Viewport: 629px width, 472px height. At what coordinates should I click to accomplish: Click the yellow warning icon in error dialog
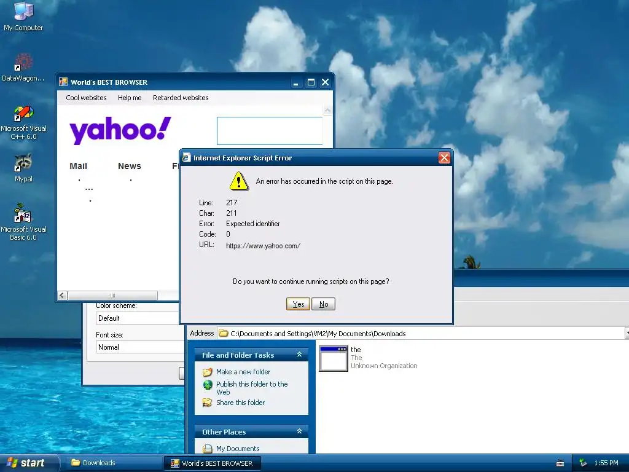click(x=239, y=181)
